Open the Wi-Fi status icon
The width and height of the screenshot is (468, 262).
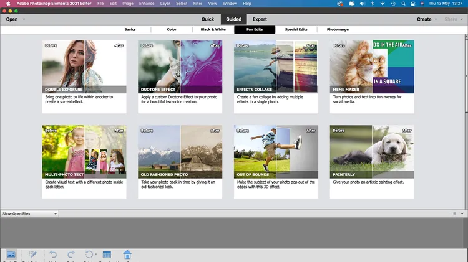pyautogui.click(x=383, y=4)
